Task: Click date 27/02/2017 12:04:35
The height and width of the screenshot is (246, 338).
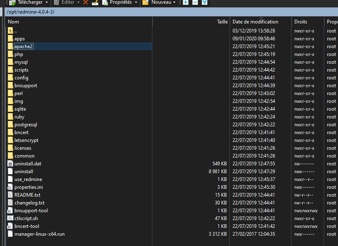Action: (254, 234)
